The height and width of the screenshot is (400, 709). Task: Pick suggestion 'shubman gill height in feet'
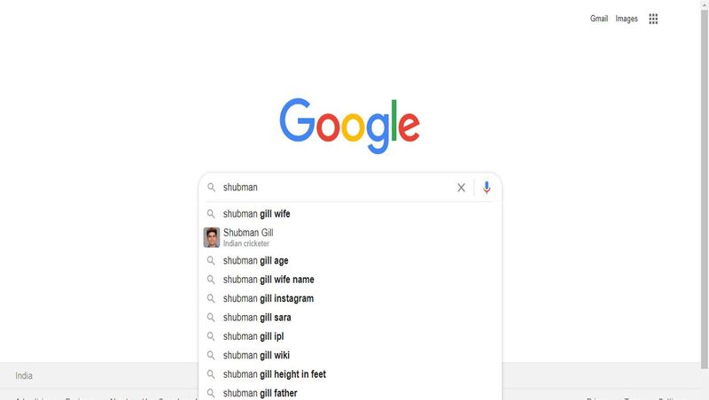tap(350, 374)
